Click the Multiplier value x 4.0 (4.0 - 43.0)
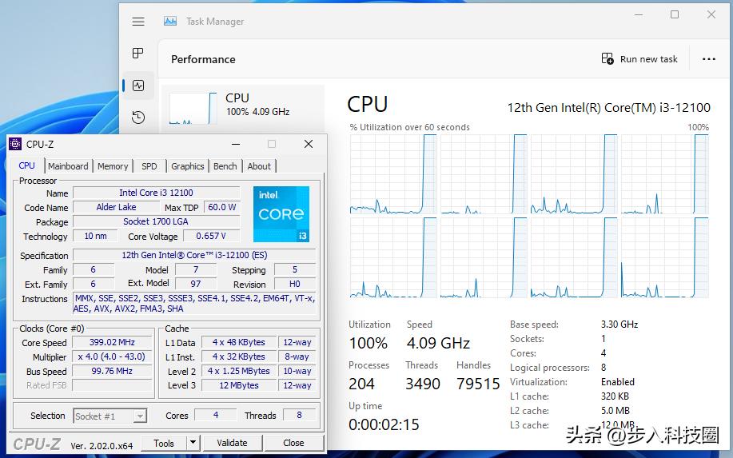Screen dimensions: 733x458 (x=112, y=356)
